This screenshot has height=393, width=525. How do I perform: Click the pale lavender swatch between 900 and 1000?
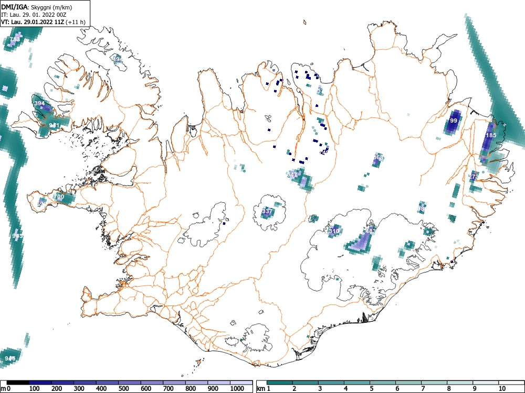point(219,383)
